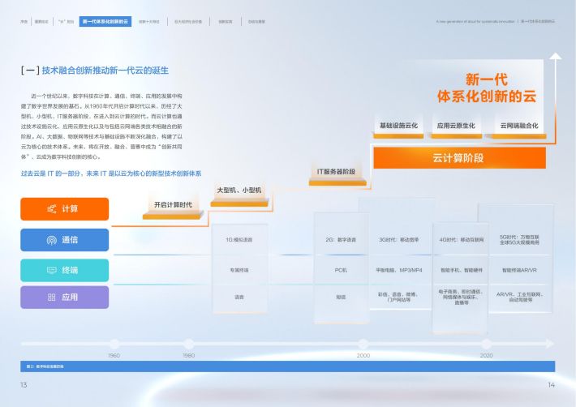Click the white upward arrow tip
The height and width of the screenshot is (407, 576).
tap(556, 56)
